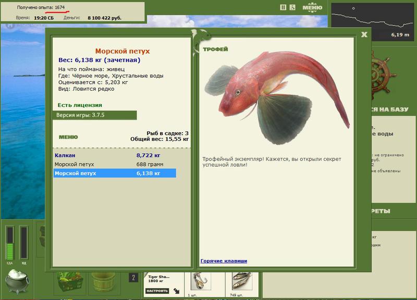Click the Версия игры: 3.7.5 bar

pyautogui.click(x=95, y=115)
